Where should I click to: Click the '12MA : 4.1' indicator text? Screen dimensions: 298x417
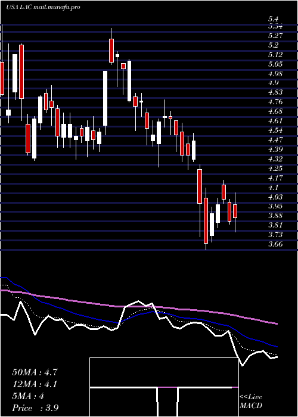click(x=35, y=384)
